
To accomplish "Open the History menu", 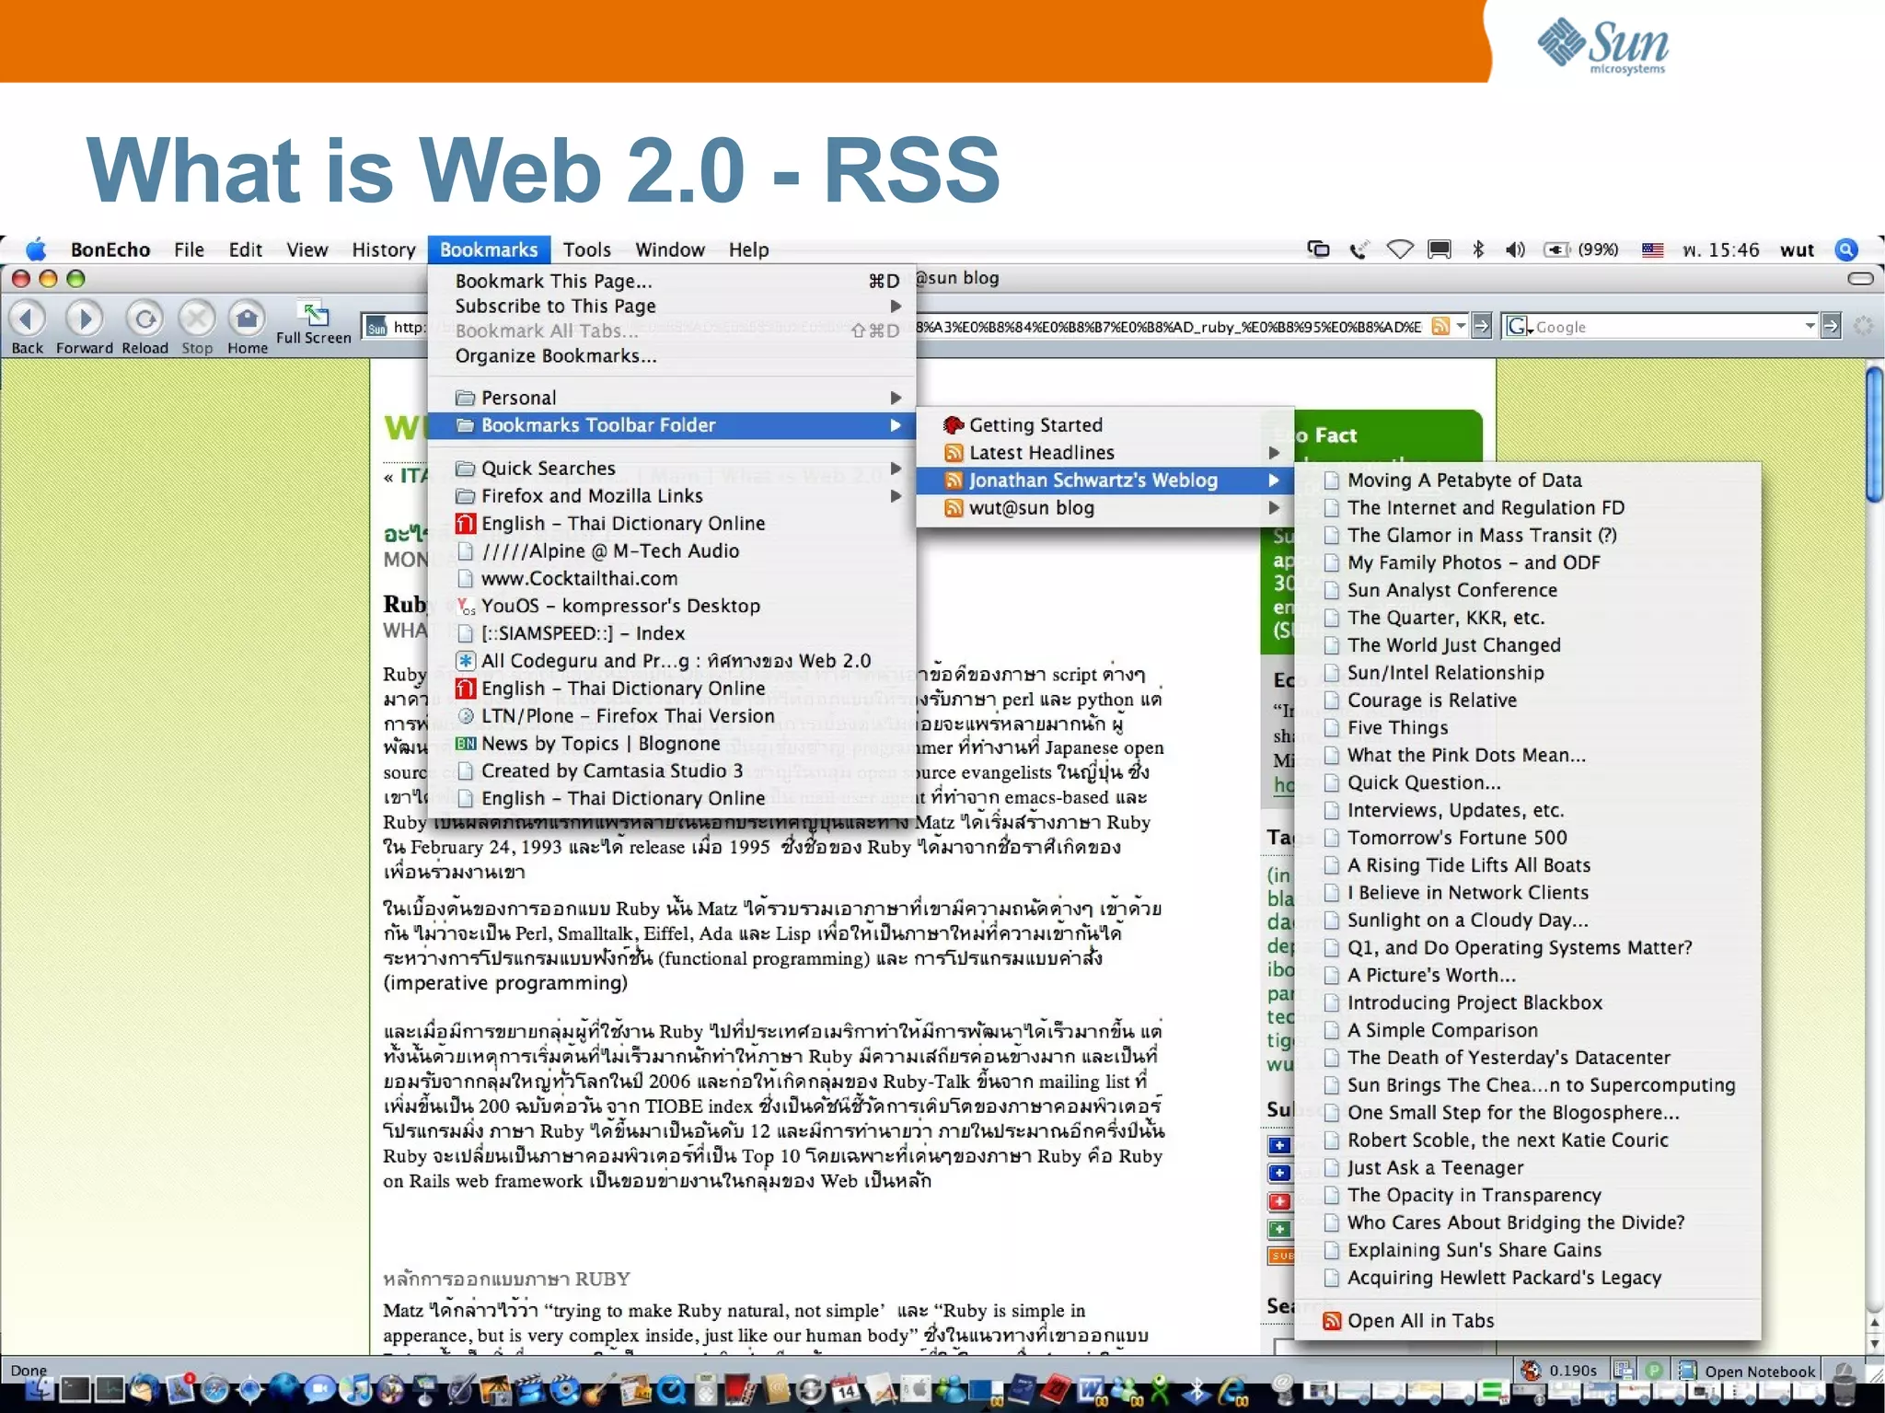I will click(x=384, y=249).
